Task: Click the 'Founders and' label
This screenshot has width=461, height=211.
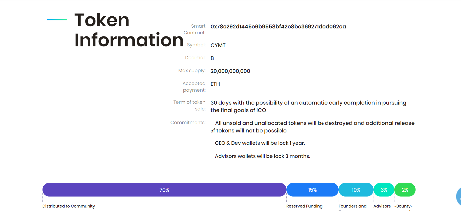Action: click(x=352, y=206)
